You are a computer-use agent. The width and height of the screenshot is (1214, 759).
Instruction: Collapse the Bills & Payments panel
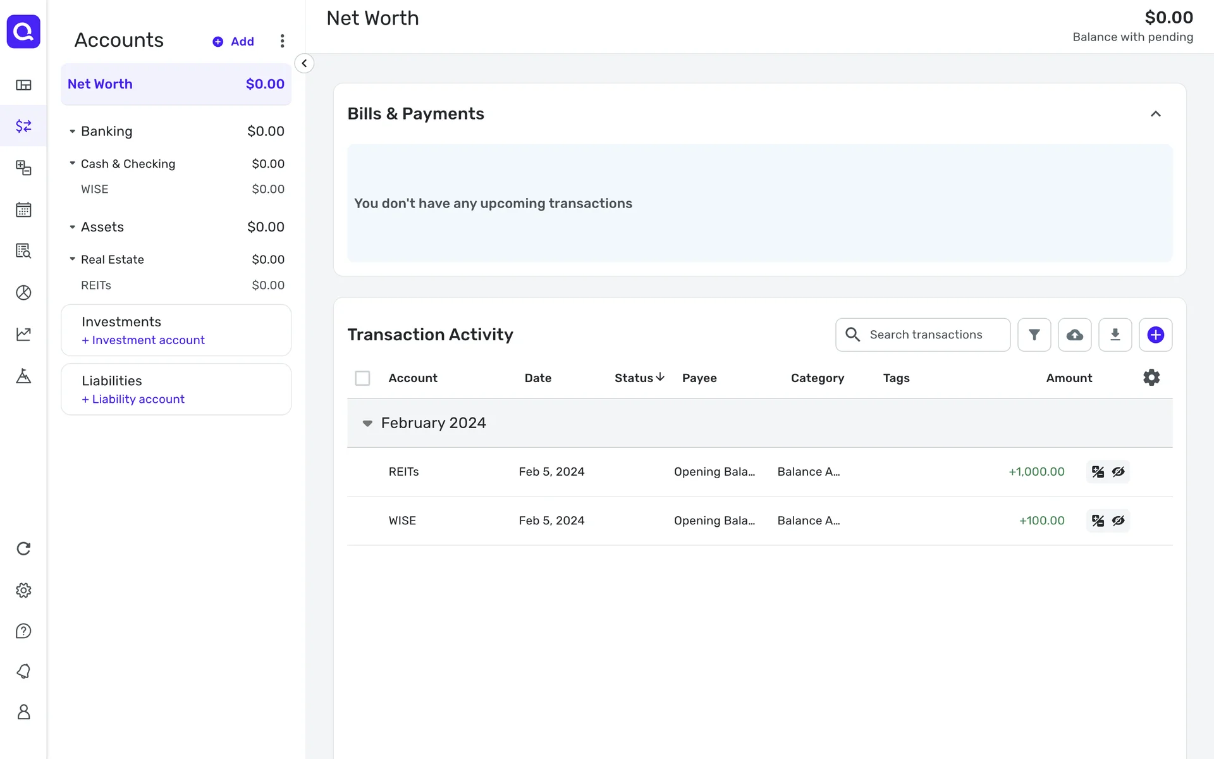(1155, 114)
